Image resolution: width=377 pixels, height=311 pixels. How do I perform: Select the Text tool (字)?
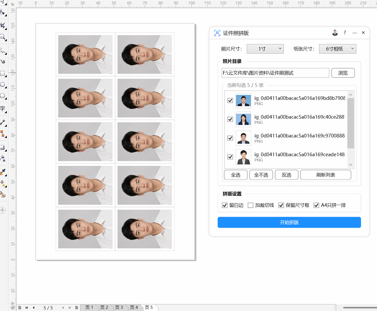pos(2,109)
